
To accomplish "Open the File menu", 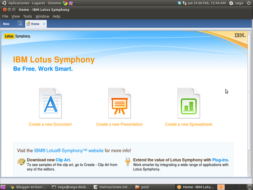I will [x=5, y=16].
